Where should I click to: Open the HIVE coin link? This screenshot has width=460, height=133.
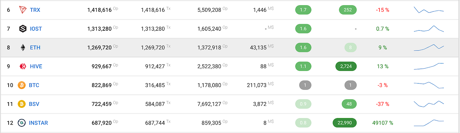(36, 66)
